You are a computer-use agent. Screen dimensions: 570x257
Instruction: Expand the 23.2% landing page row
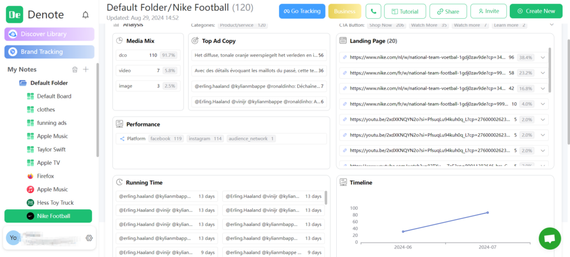pyautogui.click(x=543, y=73)
